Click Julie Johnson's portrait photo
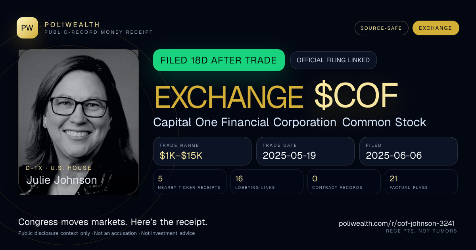This screenshot has width=476, height=250. 79,122
